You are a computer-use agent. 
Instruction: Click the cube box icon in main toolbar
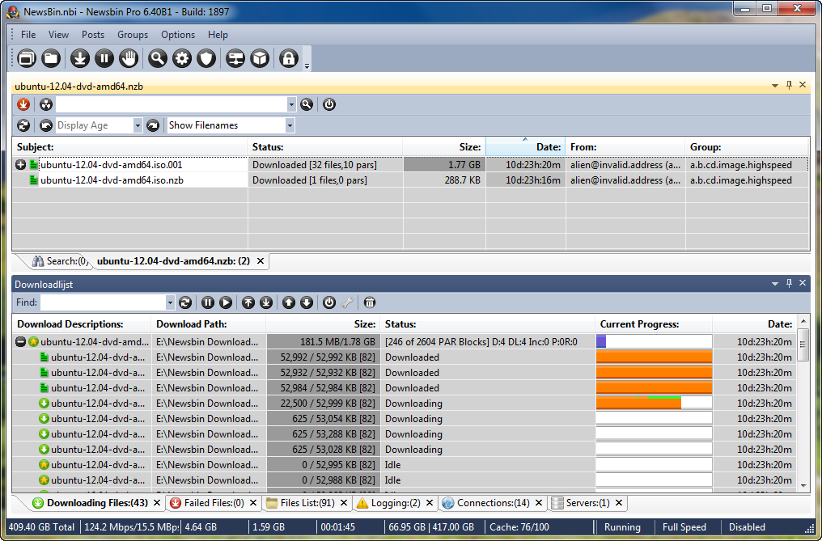point(260,58)
